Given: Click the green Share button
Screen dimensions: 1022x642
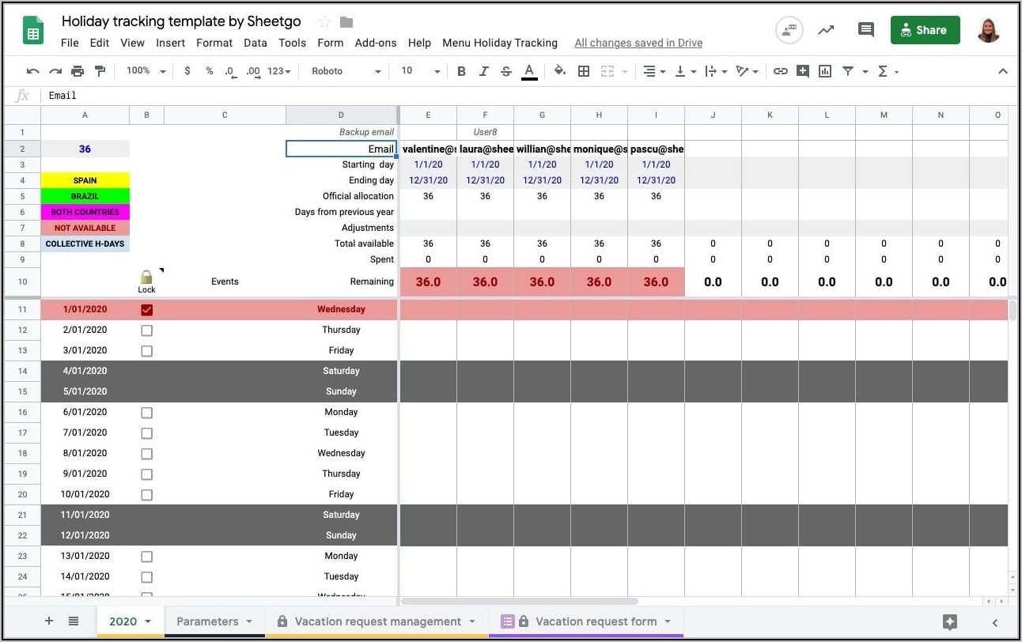Looking at the screenshot, I should point(925,30).
